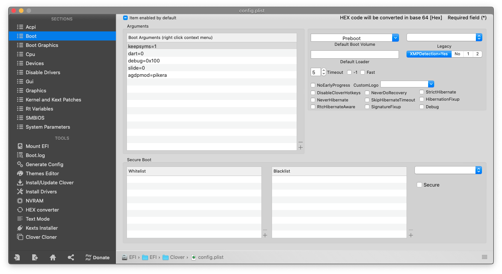502x274 pixels.
Task: Add Blacklist entry with plus button
Action: (x=411, y=235)
